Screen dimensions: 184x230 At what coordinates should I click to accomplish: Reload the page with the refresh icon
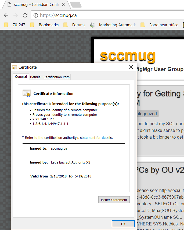25,15
